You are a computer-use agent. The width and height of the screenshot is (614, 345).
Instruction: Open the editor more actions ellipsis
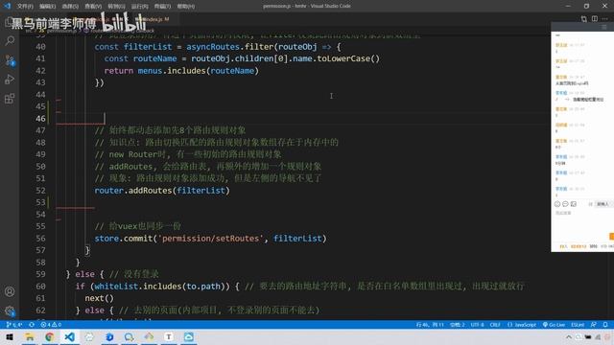pos(605,19)
